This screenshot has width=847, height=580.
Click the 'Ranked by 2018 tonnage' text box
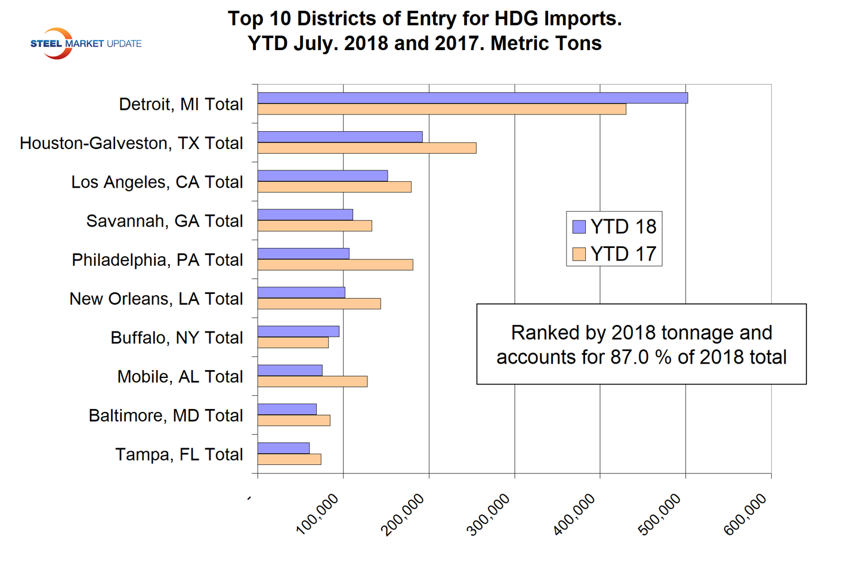coord(641,345)
